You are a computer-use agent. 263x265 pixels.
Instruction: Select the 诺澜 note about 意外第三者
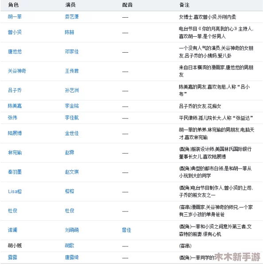215,230
